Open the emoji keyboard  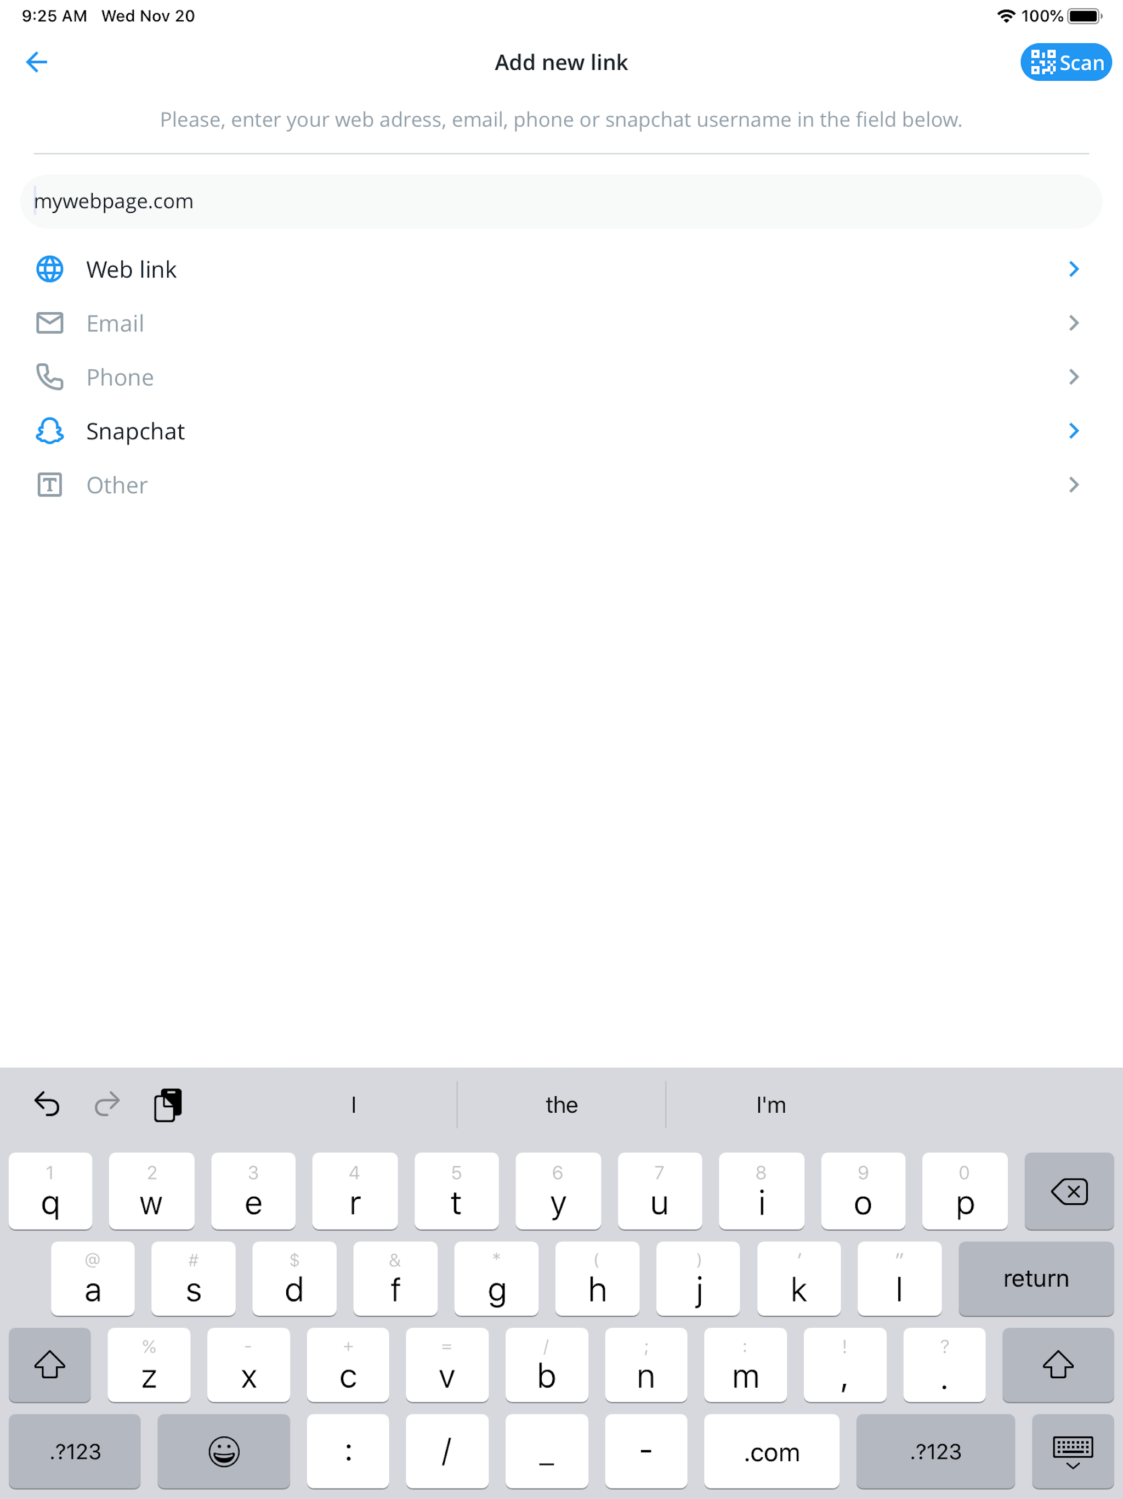click(x=224, y=1452)
